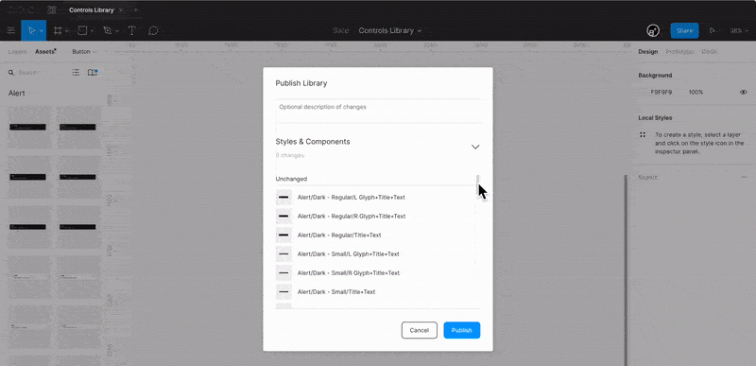Open the main hamburger menu

10,30
